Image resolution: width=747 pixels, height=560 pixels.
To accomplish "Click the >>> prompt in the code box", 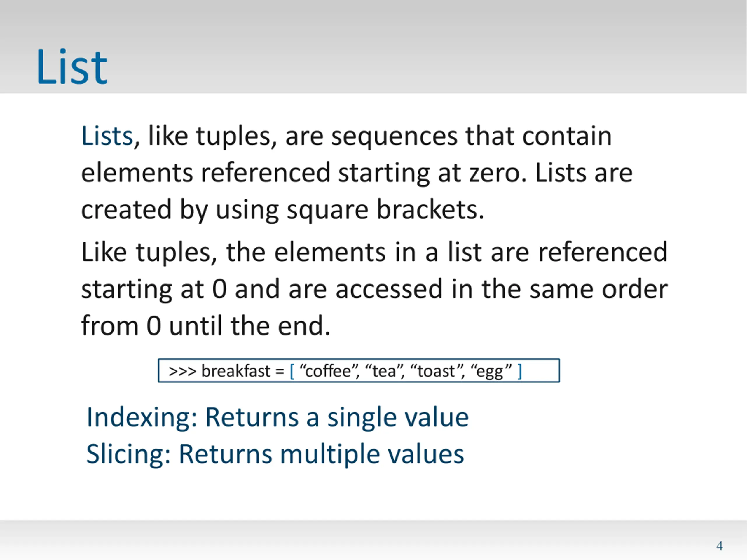I will 182,371.
